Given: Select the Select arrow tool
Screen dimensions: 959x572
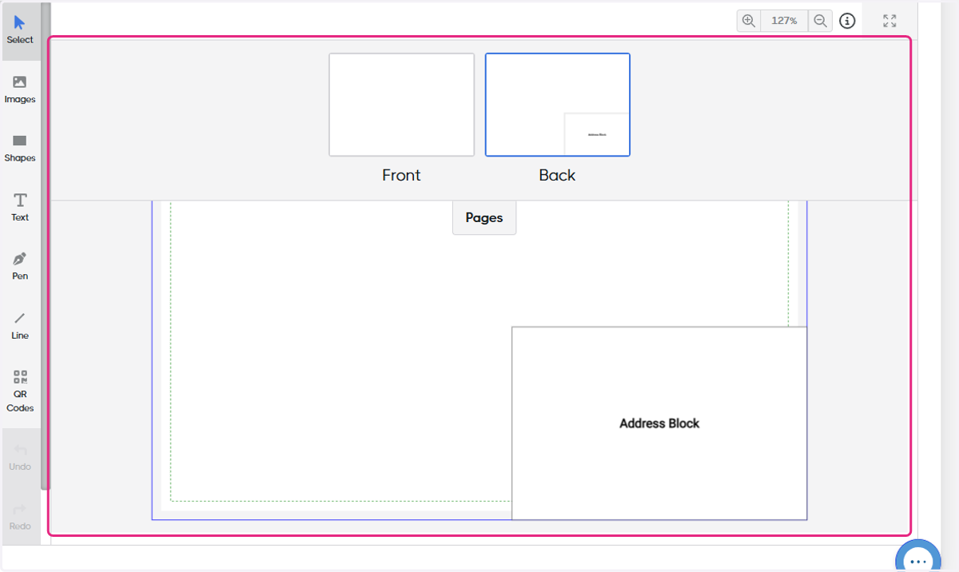Looking at the screenshot, I should (20, 30).
